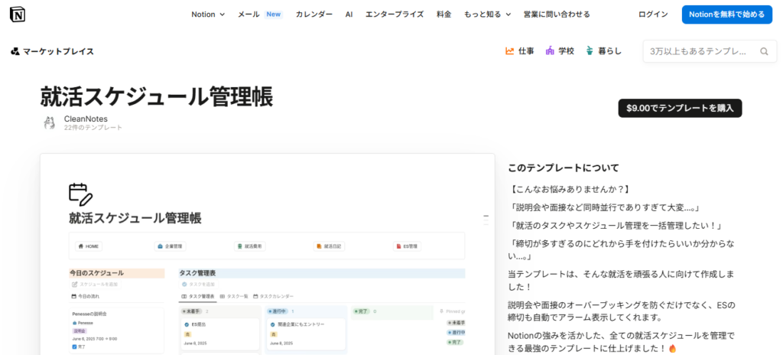Open the 料金 menu item
This screenshot has width=783, height=355.
coord(444,15)
